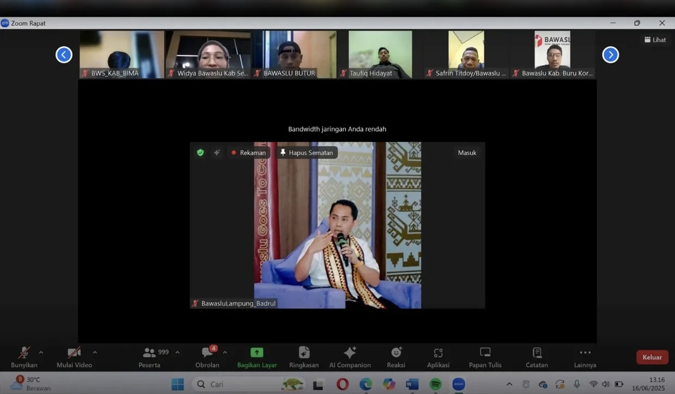Turn on camera with Mulai Video
The image size is (675, 394).
click(74, 357)
